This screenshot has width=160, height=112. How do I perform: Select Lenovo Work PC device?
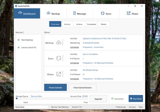[29, 47]
